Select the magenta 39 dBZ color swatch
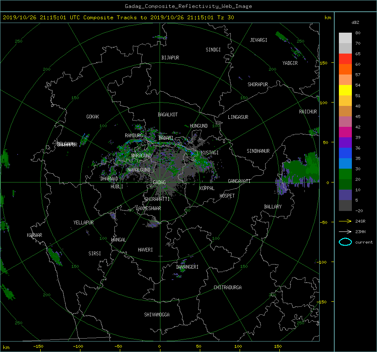The image size is (377, 352). [345, 132]
